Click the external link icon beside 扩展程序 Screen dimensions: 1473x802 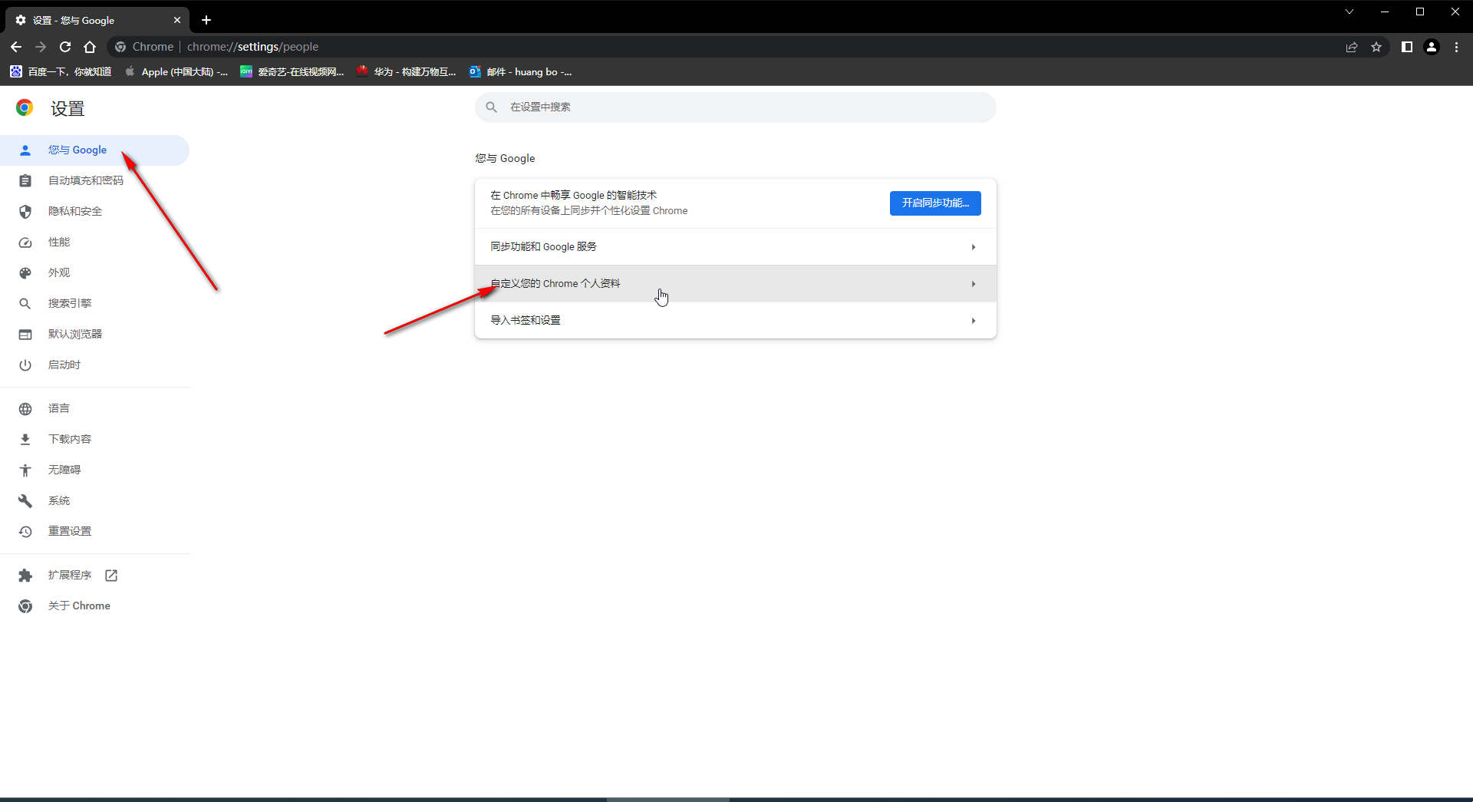[111, 576]
